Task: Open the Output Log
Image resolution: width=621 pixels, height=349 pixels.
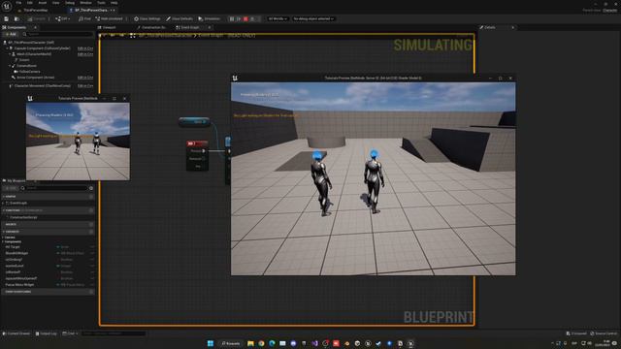Action: [x=47, y=333]
